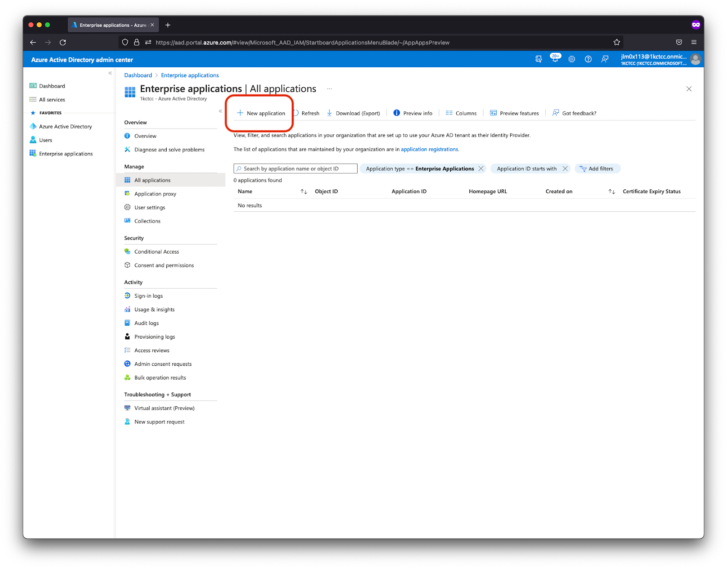Refresh the applications list

point(306,113)
